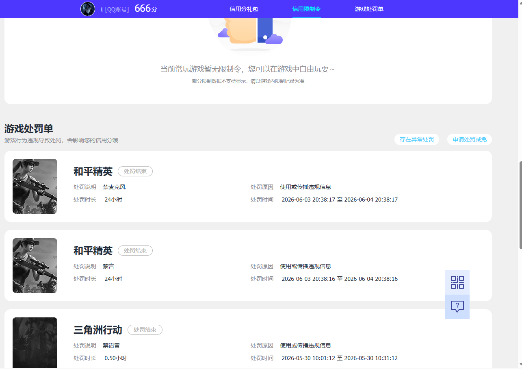Click time range ending 2026-06-04 20:38:16
The width and height of the screenshot is (522, 369).
pyautogui.click(x=340, y=279)
